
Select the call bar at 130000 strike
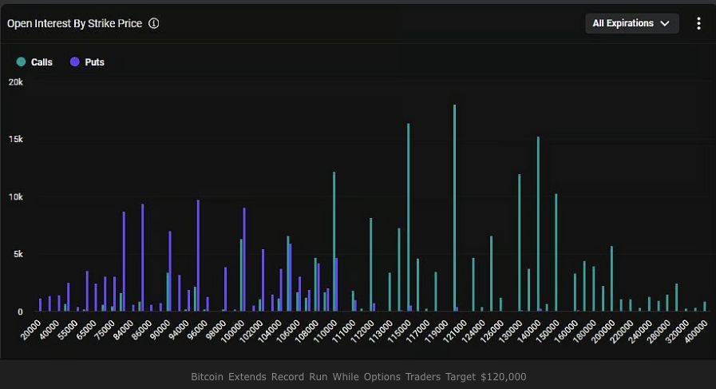click(x=519, y=243)
